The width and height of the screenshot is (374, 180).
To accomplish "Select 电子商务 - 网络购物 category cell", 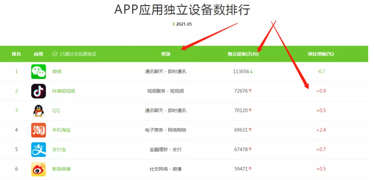I will click(x=166, y=130).
